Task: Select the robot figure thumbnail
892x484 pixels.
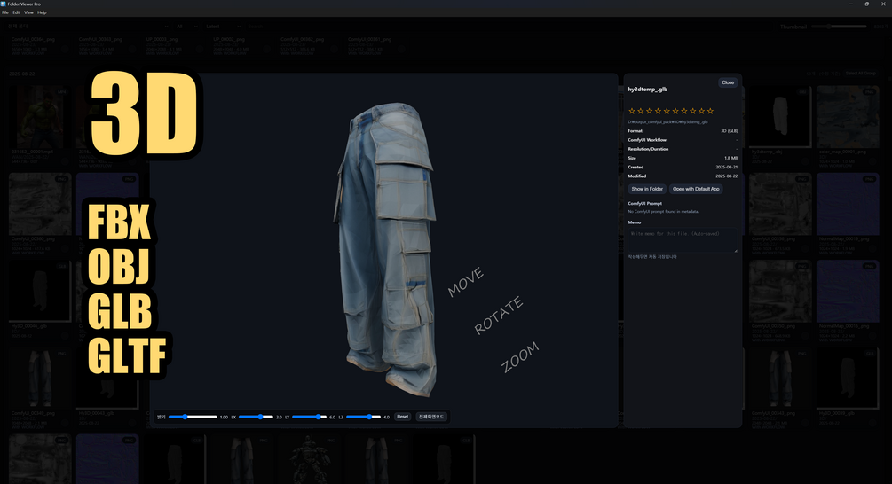Action: point(310,459)
